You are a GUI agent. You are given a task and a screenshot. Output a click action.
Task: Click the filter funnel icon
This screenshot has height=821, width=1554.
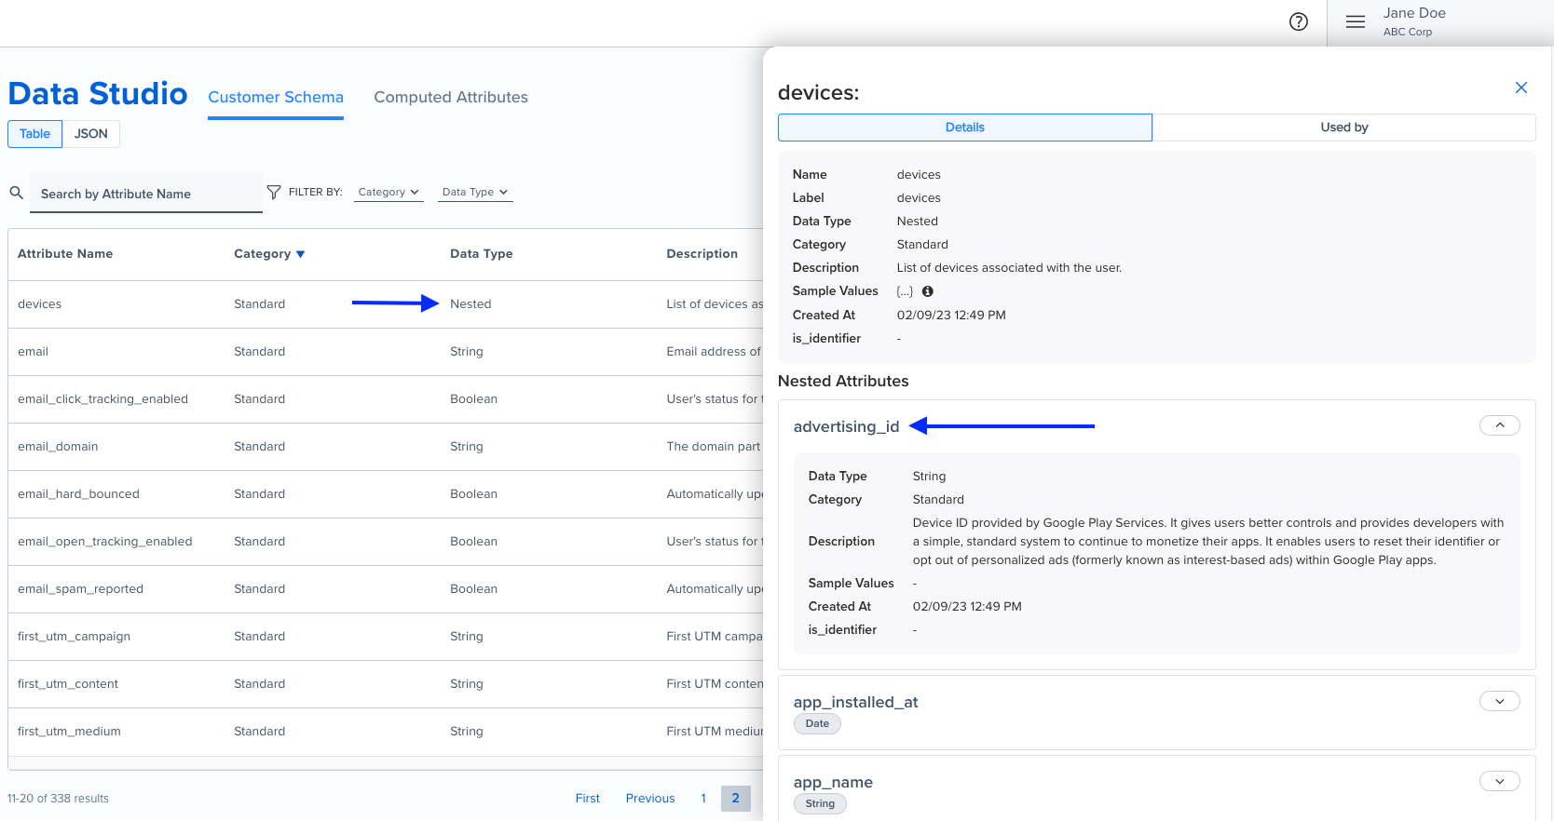tap(273, 192)
